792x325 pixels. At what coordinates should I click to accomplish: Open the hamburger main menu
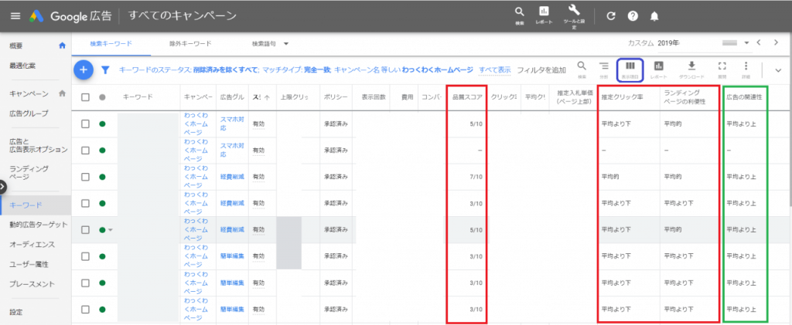(x=15, y=16)
